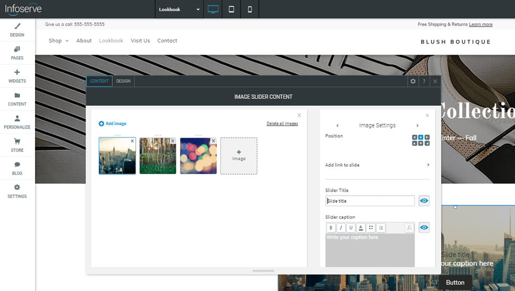Set text position to top right
Screen dimensions: 515x291
tap(427, 138)
